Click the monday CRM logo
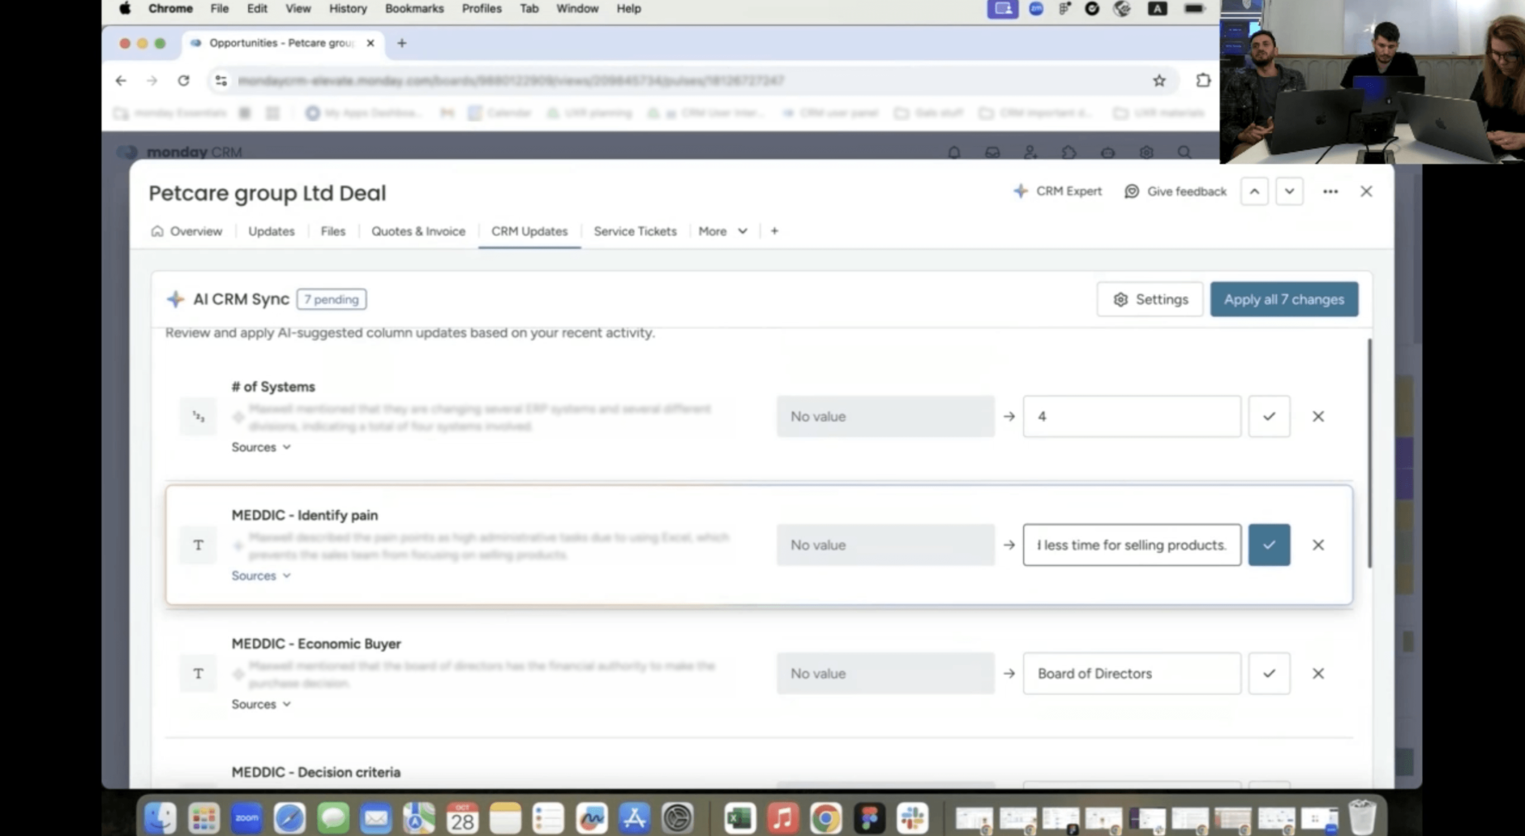 (179, 152)
